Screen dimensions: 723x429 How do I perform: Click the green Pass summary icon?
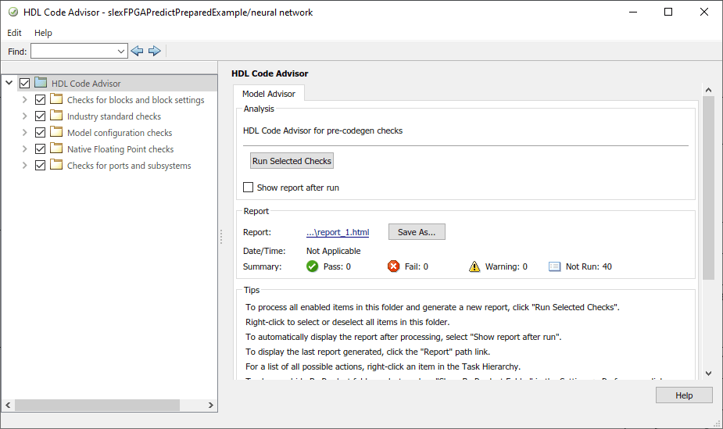(x=313, y=266)
